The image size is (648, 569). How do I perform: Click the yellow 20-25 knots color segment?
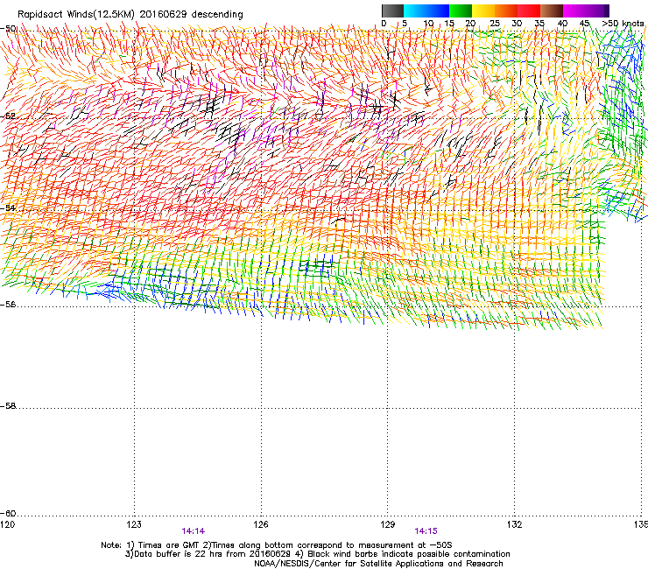(483, 11)
